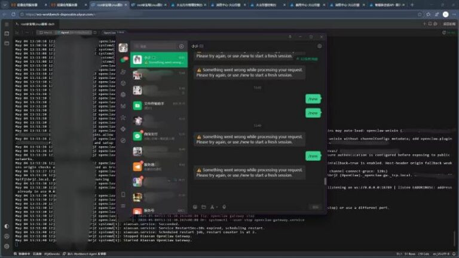
Task: Open the Workbench hamburger menu at top left
Action: coord(7,24)
